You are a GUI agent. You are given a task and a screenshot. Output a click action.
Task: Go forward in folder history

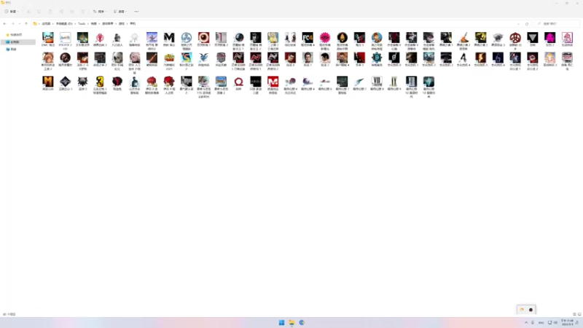pos(12,23)
